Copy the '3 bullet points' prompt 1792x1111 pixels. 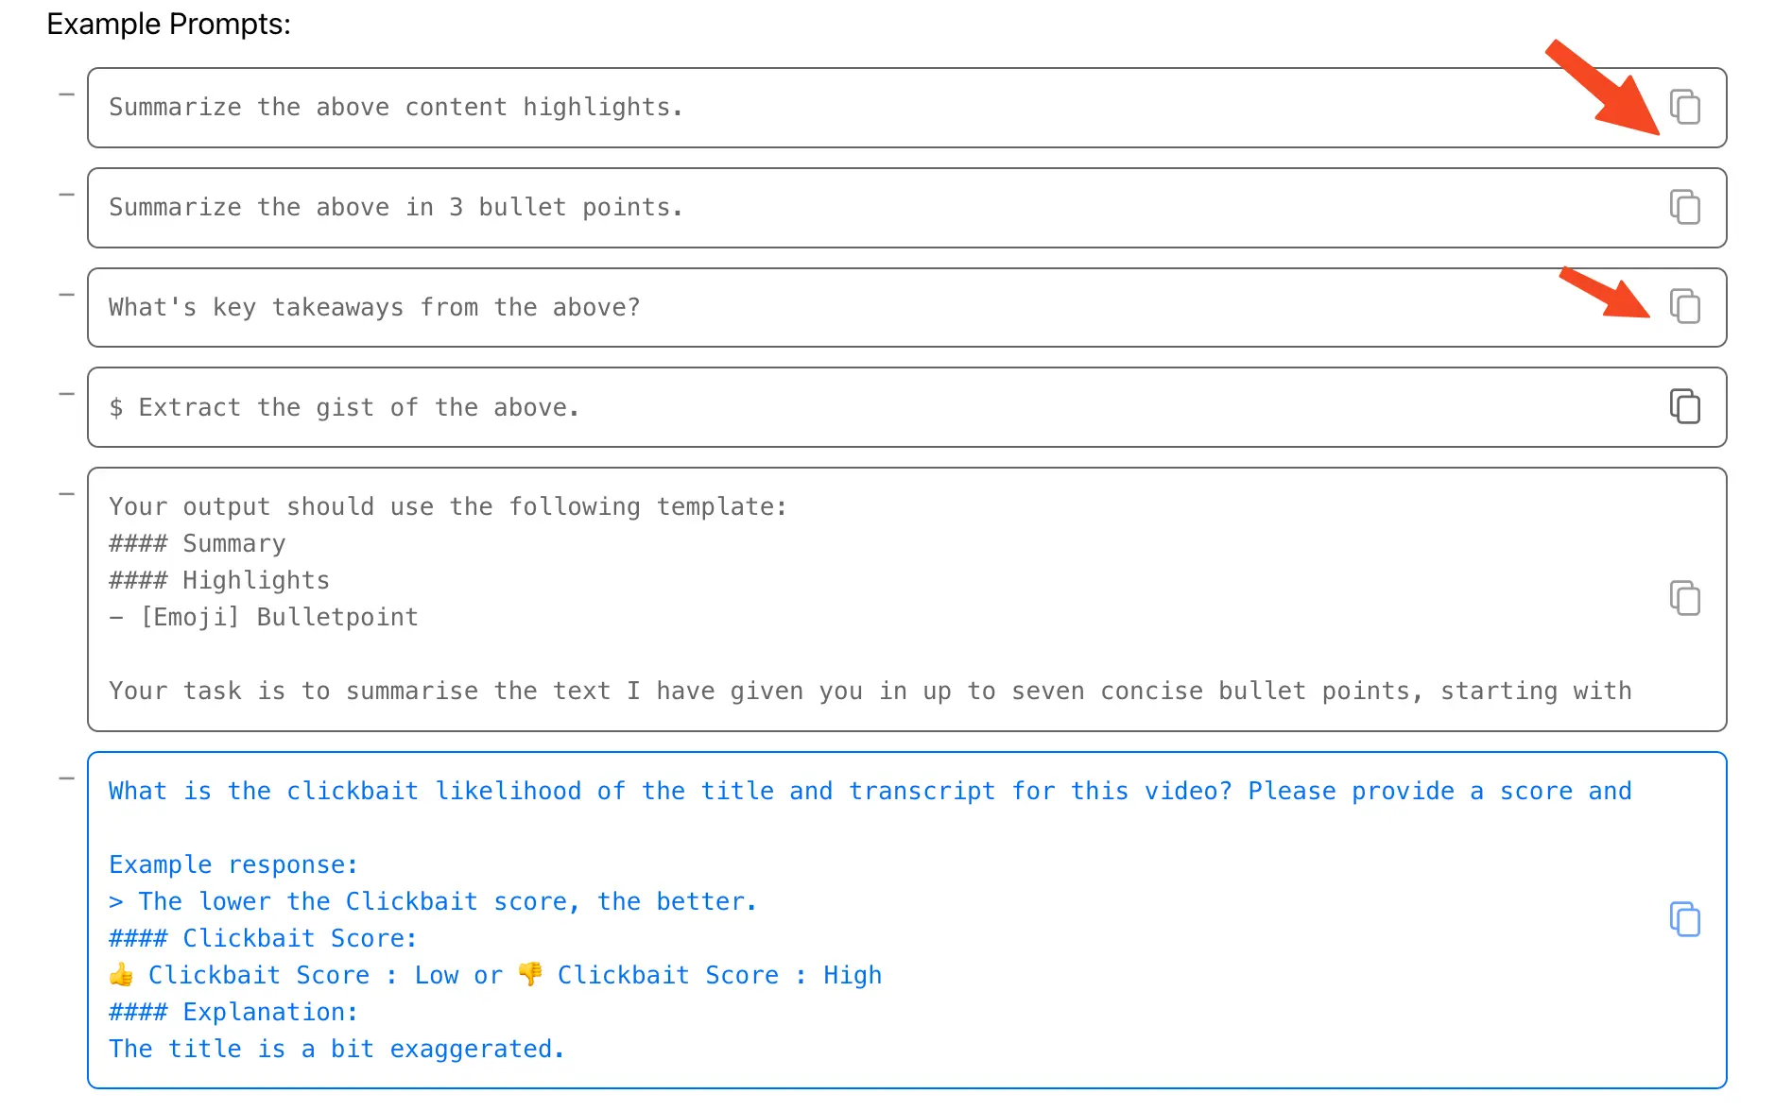(x=1684, y=207)
